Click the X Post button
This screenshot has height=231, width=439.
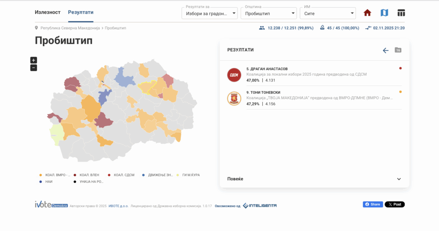394,204
